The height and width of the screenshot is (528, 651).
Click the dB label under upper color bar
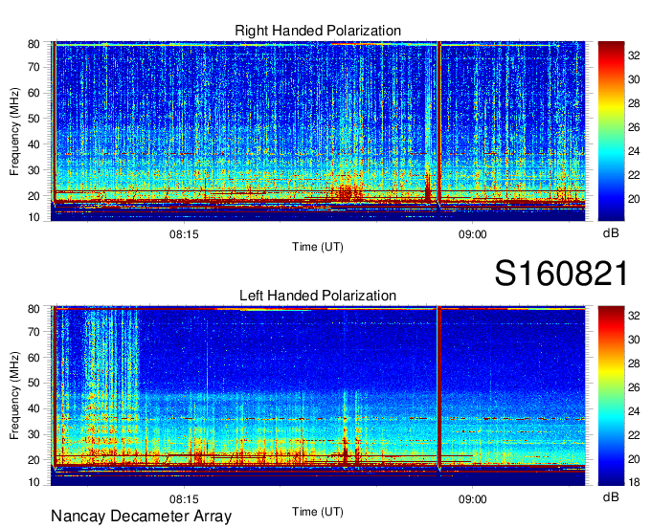point(611,233)
